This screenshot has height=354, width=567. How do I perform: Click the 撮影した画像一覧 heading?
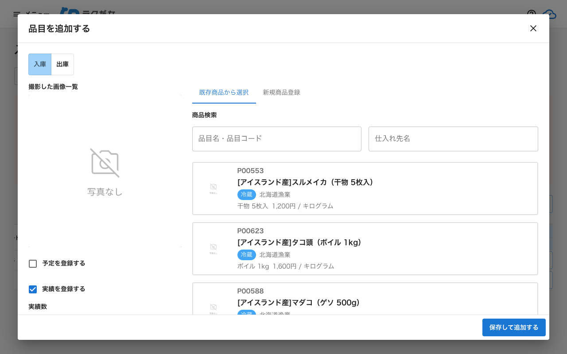(53, 87)
